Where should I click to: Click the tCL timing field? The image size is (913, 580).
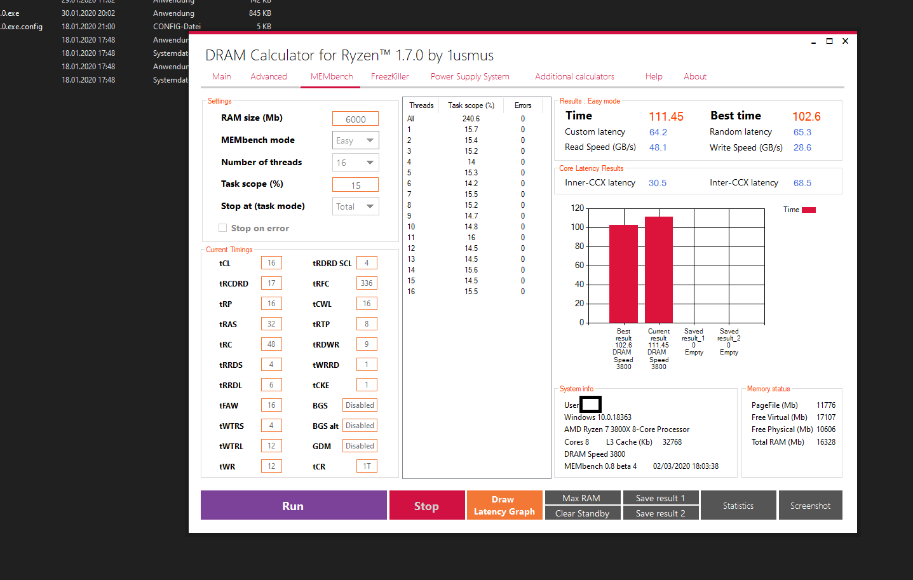point(271,263)
